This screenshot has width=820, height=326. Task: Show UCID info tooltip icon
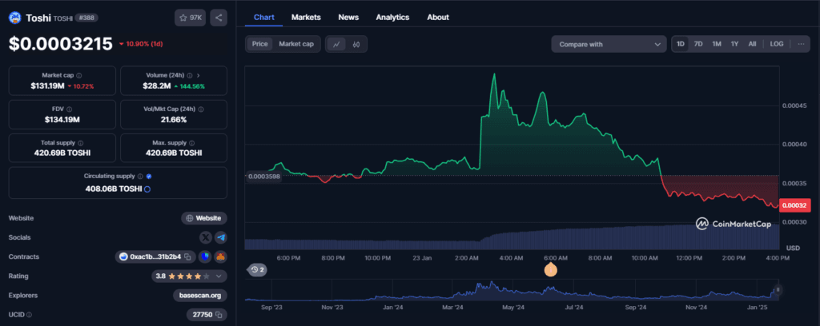29,315
